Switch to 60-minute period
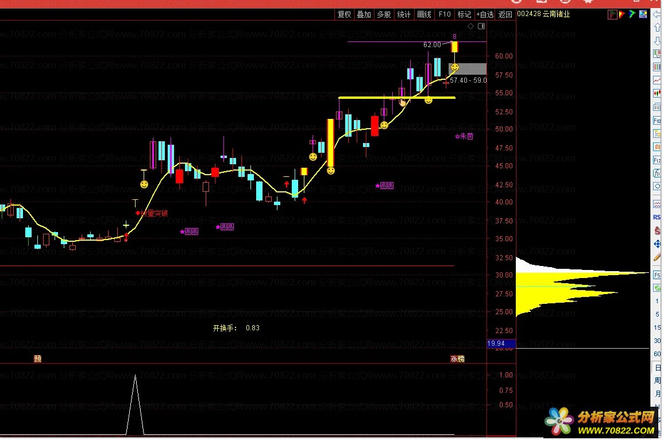Image resolution: width=664 pixels, height=440 pixels. (657, 354)
